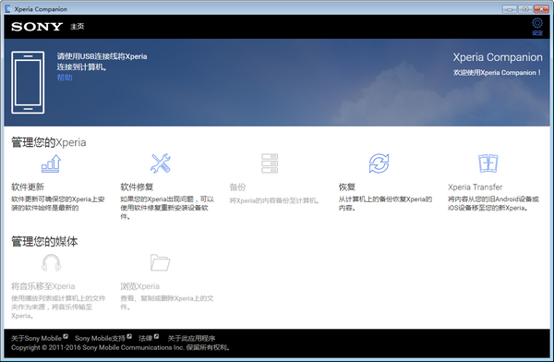Click the 软件更新 title

click(28, 187)
